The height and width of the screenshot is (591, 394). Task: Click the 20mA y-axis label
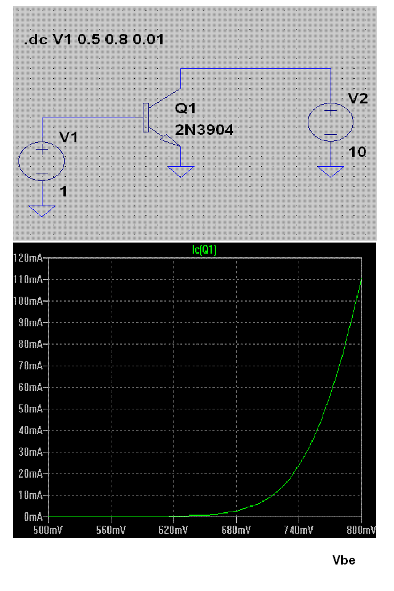pos(31,473)
